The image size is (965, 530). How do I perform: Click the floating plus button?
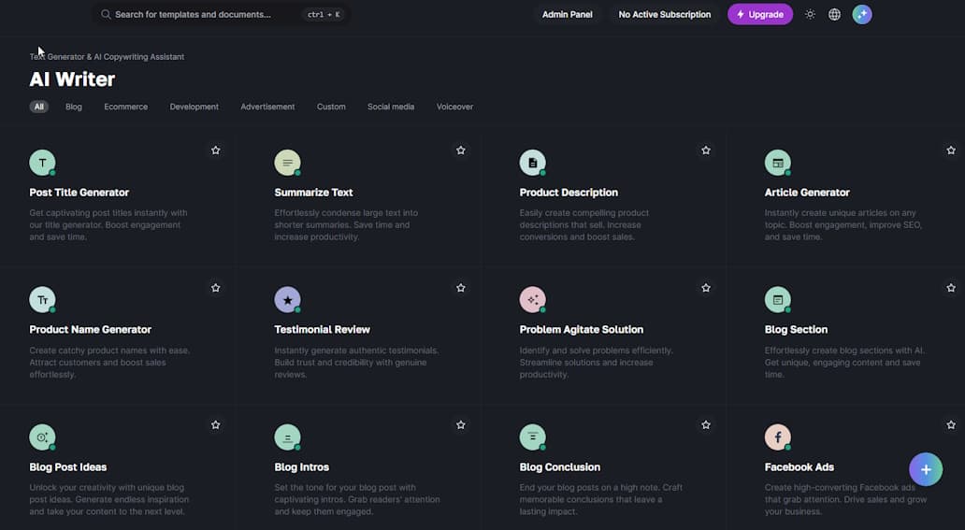[x=925, y=469]
